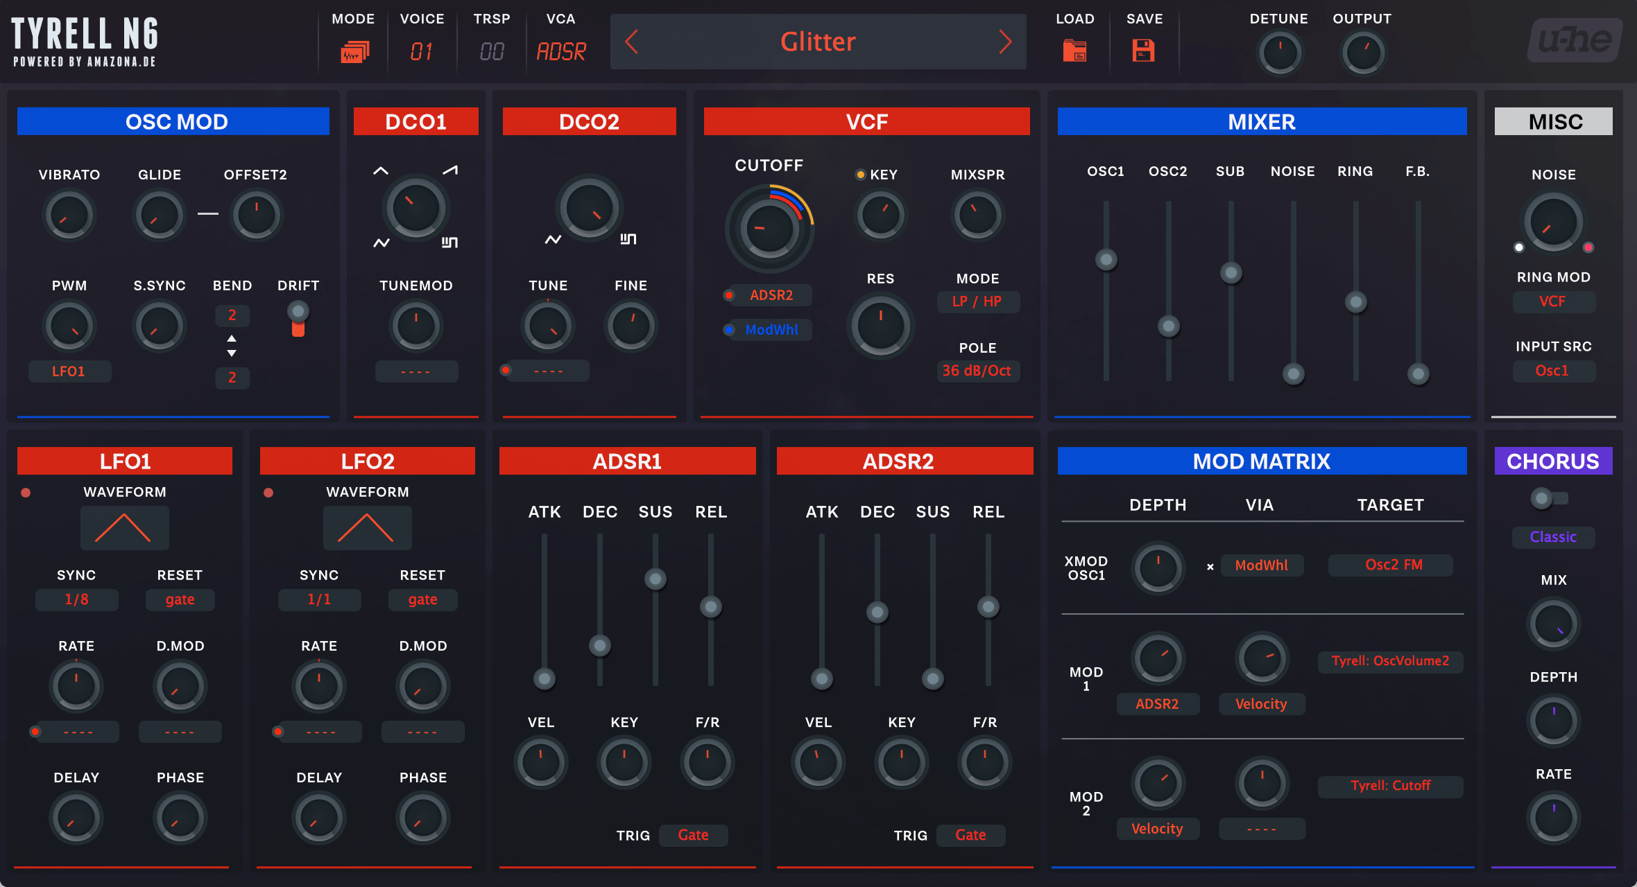The width and height of the screenshot is (1637, 887).
Task: Open the MODE voice mode icon
Action: tap(354, 52)
